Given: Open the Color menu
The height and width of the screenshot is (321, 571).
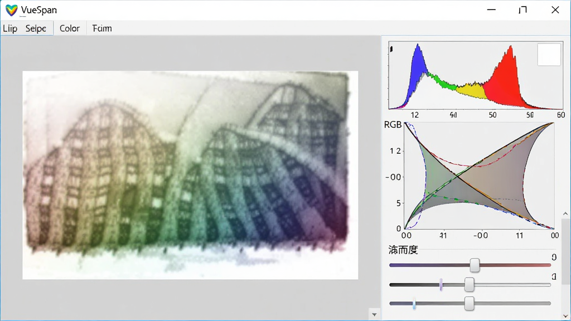Looking at the screenshot, I should click(70, 28).
